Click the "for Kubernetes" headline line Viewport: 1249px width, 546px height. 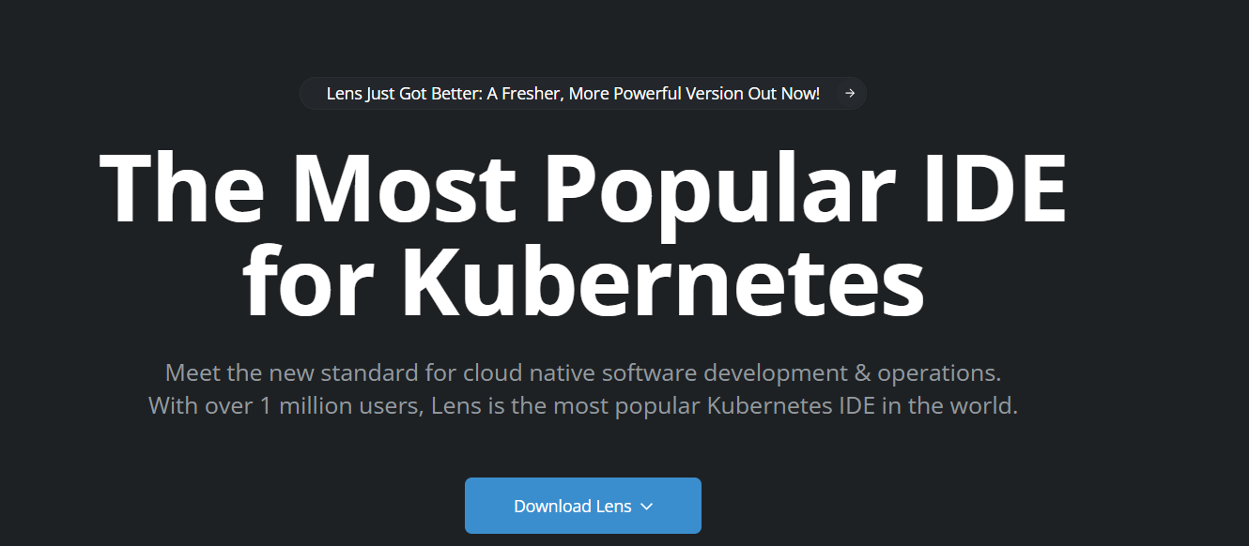coord(584,281)
